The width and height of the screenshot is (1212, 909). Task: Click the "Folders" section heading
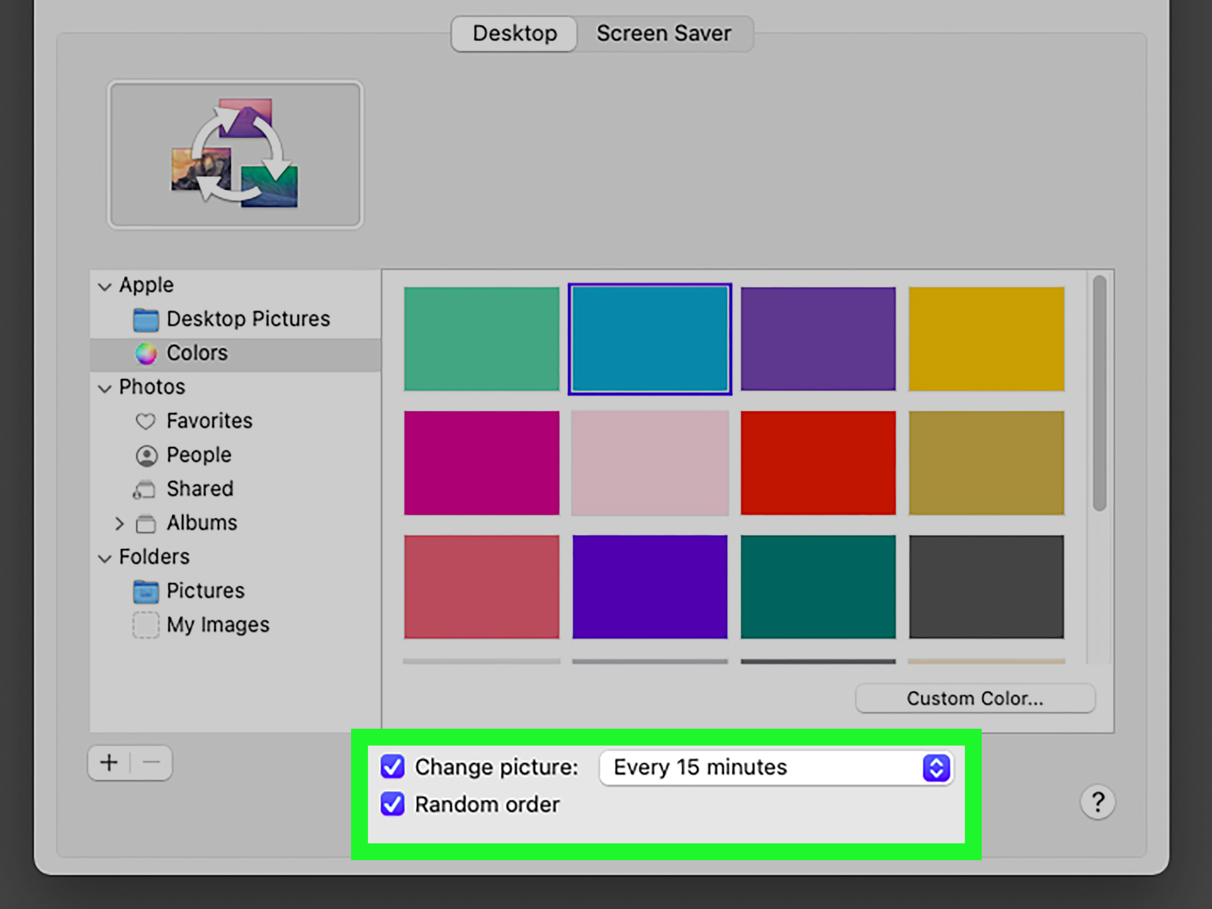pyautogui.click(x=155, y=557)
